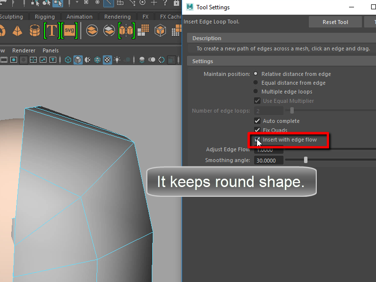Click the polygon pipe cylinder shelf icon
The image size is (376, 282).
pyautogui.click(x=35, y=31)
